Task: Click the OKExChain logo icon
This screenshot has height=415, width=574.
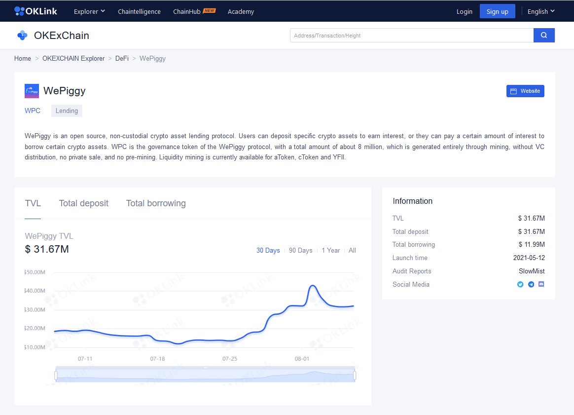Action: pos(22,35)
